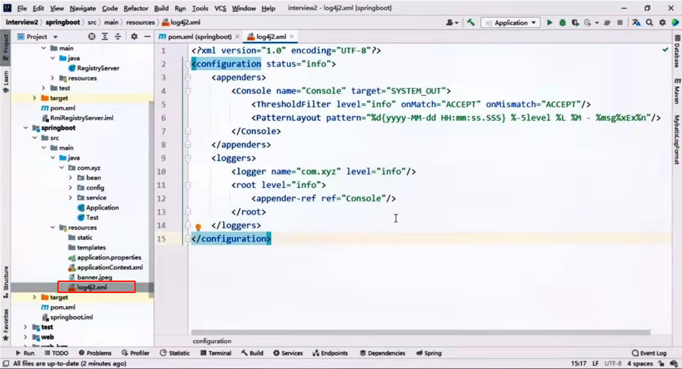Image resolution: width=682 pixels, height=369 pixels.
Task: Open MybatisLogFormat side panel
Action: [677, 139]
